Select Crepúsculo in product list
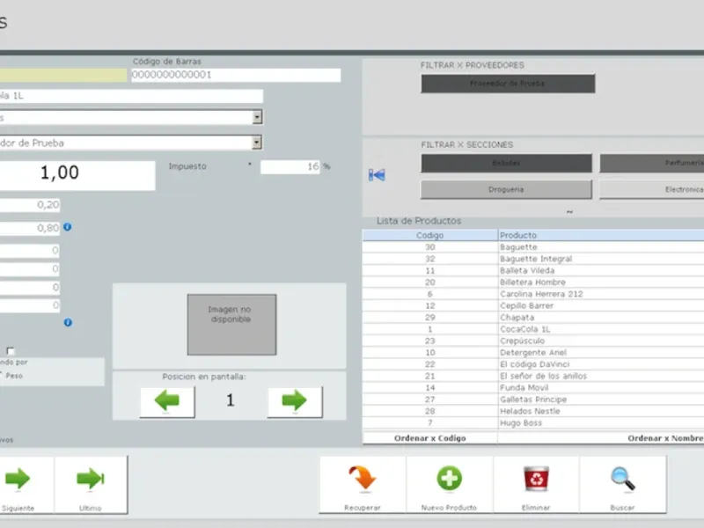The height and width of the screenshot is (528, 704). 533,341
